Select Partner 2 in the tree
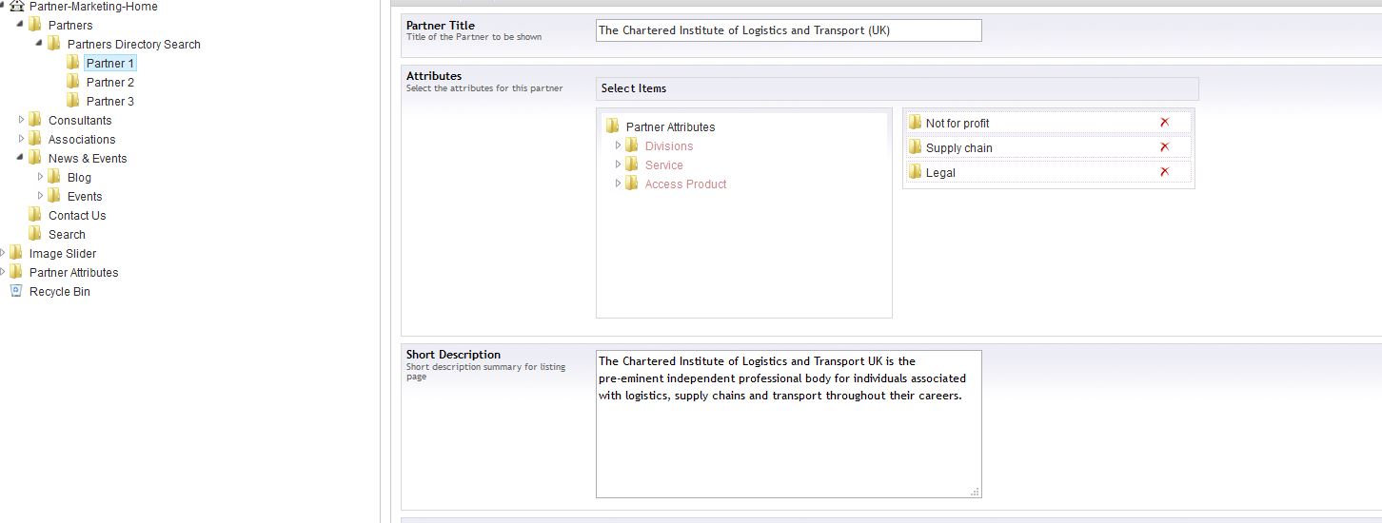Screen dimensions: 1382x523 [x=110, y=83]
